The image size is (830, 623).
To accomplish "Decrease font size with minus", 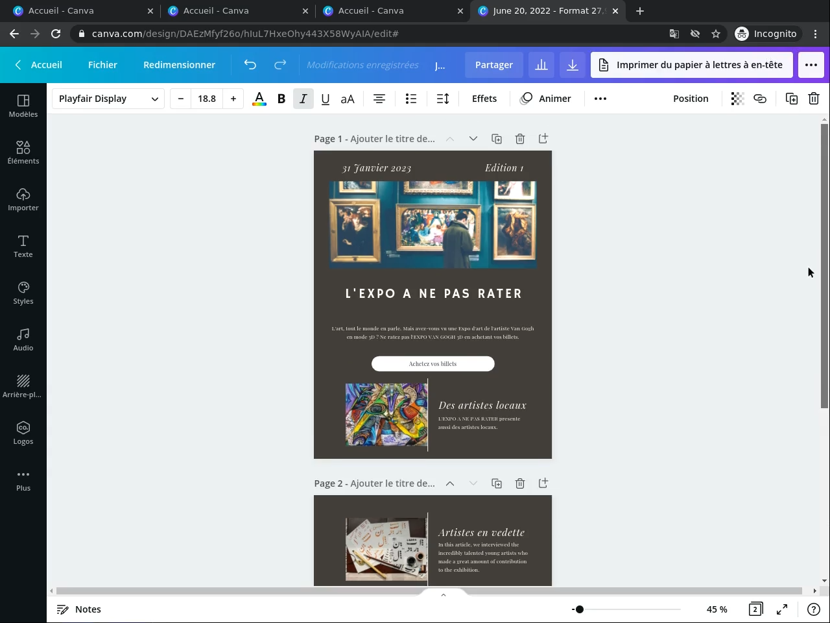I will tap(181, 99).
